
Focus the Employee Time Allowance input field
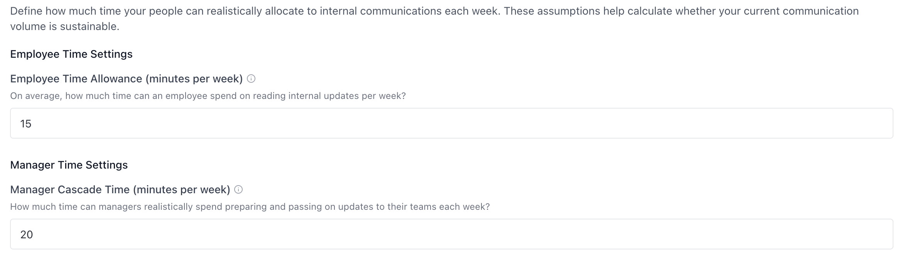pos(451,123)
